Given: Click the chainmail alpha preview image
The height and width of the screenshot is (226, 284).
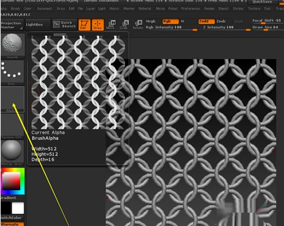Looking at the screenshot, I should pos(78,82).
